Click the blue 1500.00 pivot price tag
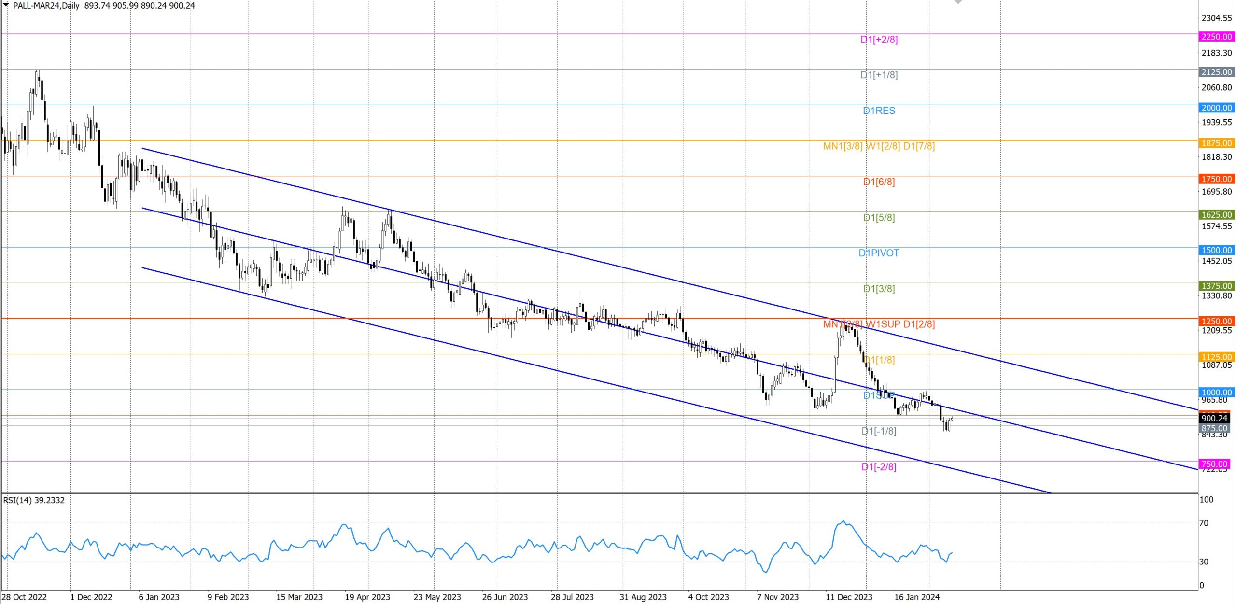Screen dimensions: 1236x604 (x=1216, y=250)
